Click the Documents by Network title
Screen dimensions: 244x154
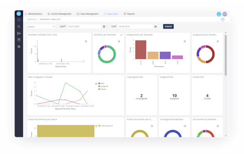coord(205,119)
